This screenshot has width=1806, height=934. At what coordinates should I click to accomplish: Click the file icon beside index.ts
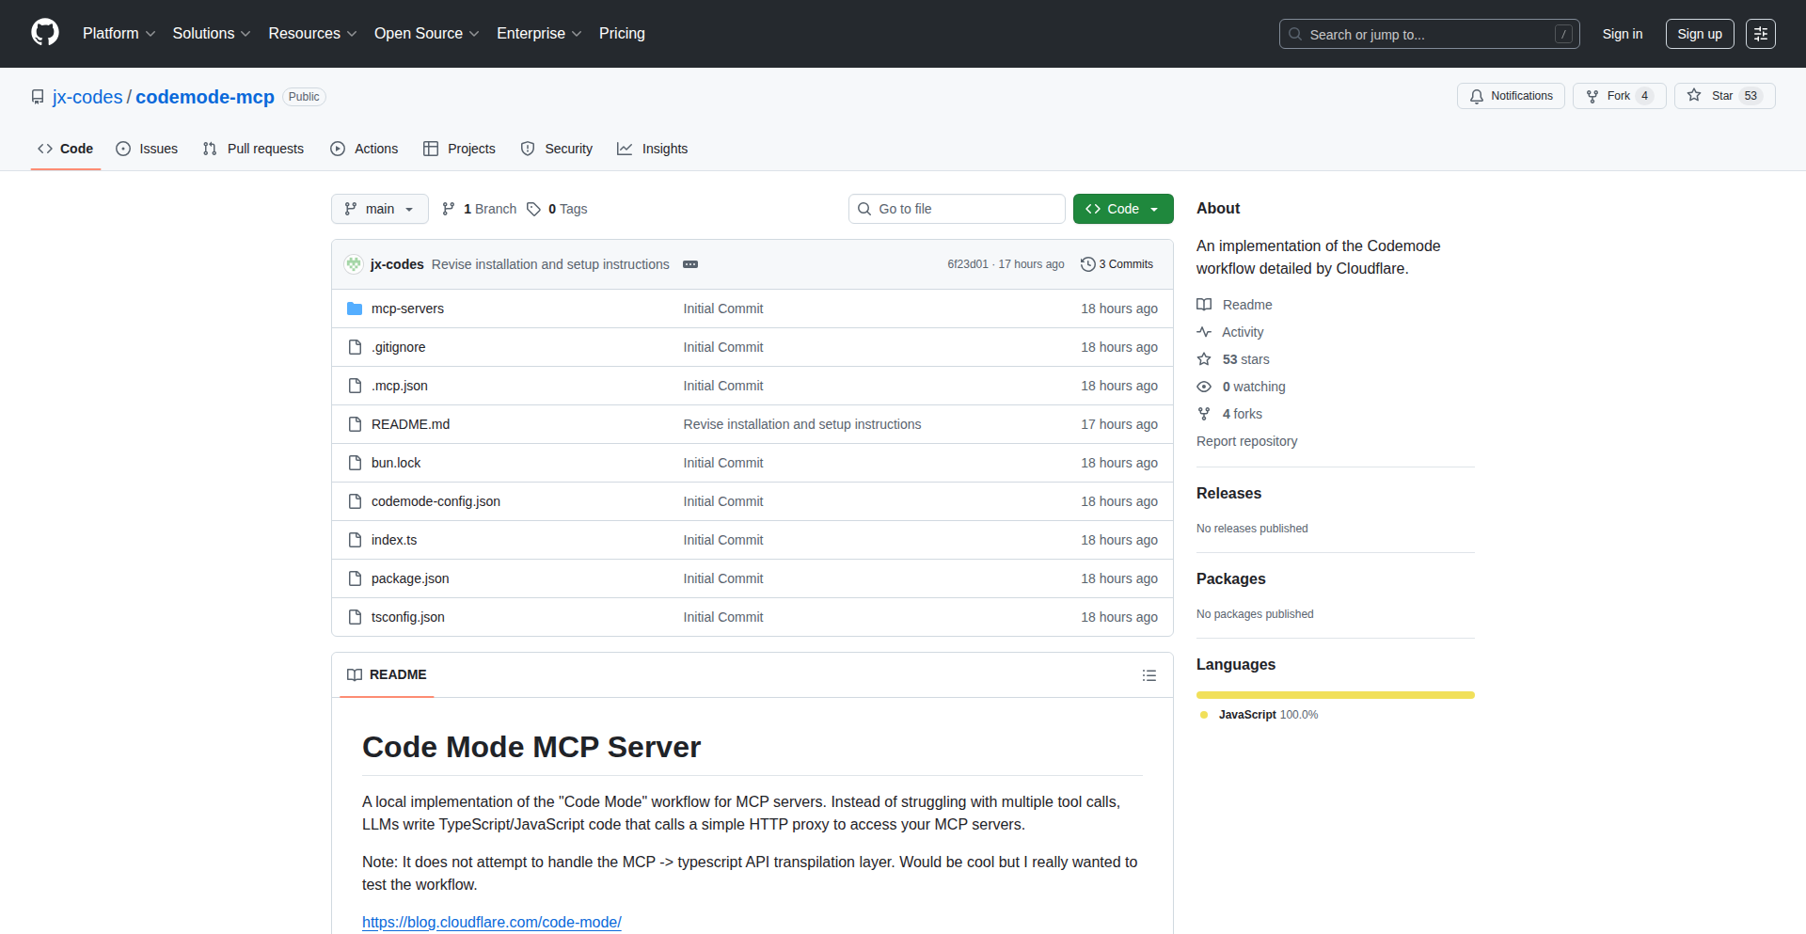pos(355,540)
